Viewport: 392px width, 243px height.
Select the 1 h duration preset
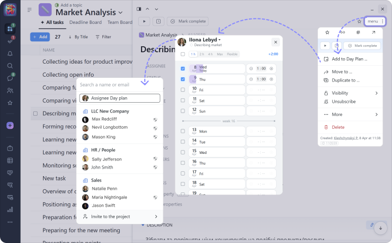click(192, 54)
